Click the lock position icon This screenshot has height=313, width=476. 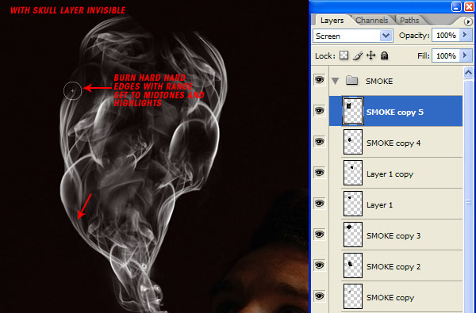371,55
